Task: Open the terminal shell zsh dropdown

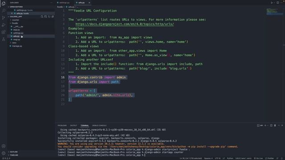Action: pyautogui.click(x=260, y=125)
